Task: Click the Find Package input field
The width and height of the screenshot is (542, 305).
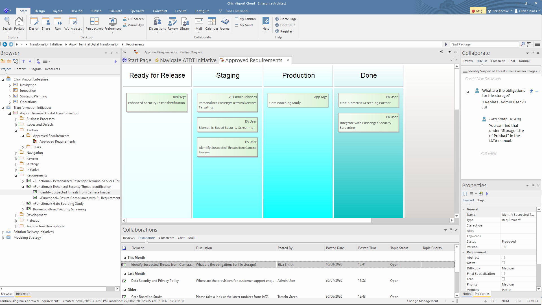Action: click(x=484, y=44)
